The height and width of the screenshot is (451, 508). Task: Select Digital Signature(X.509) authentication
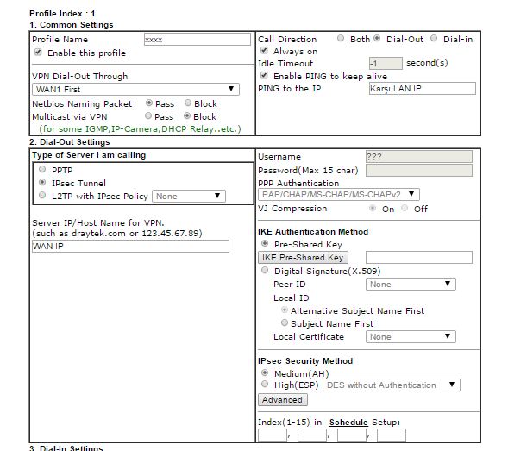265,270
